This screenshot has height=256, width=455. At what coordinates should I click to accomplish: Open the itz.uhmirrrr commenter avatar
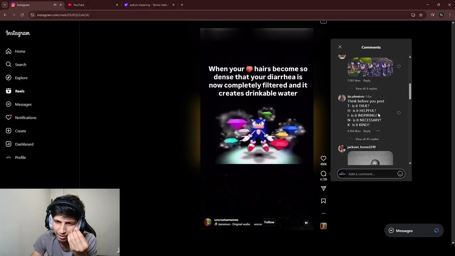click(342, 98)
